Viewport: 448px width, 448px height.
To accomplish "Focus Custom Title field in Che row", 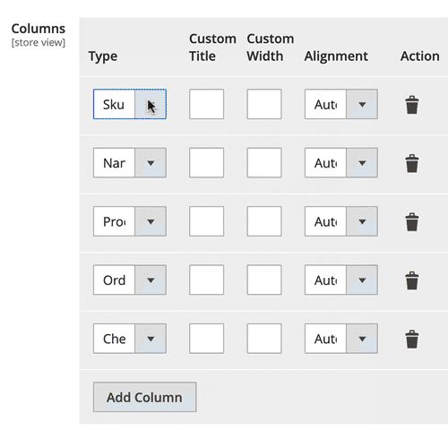I will click(206, 339).
